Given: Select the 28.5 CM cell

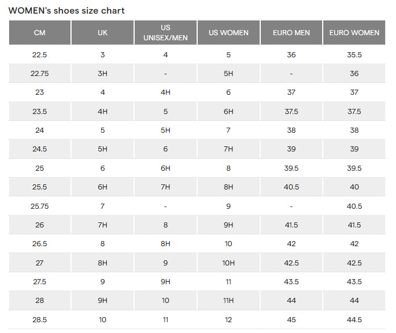Looking at the screenshot, I should (x=40, y=319).
